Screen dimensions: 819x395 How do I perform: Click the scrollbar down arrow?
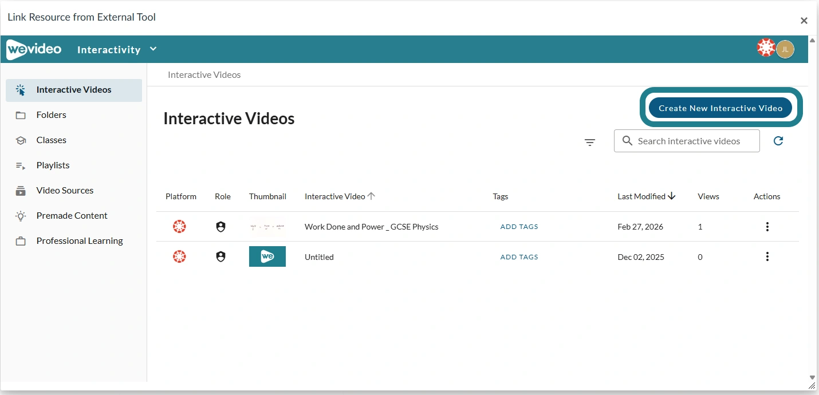click(x=812, y=377)
